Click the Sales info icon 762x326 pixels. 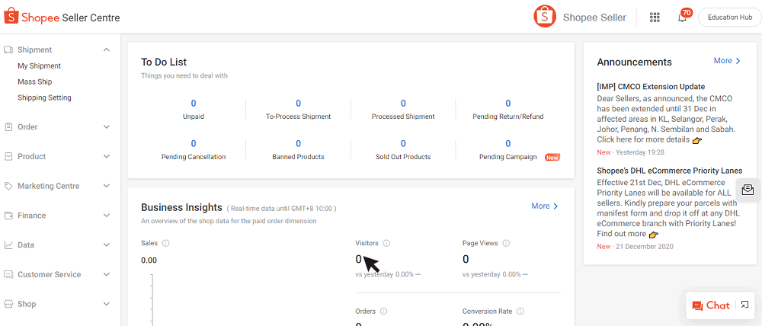click(x=166, y=243)
